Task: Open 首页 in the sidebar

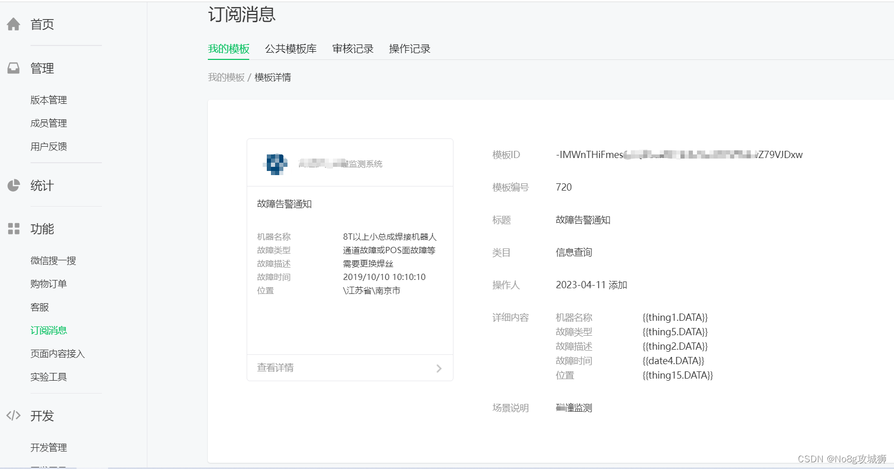Action: 42,24
